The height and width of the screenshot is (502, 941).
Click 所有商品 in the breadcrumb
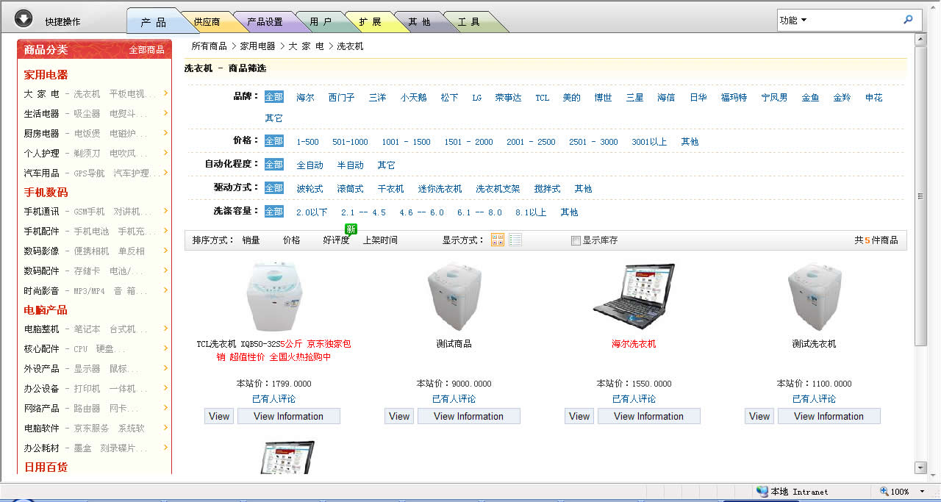209,46
